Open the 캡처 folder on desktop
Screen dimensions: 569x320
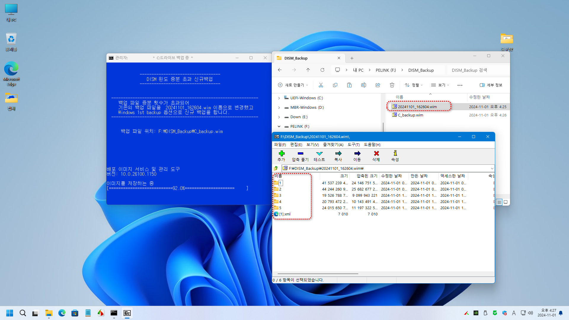[x=11, y=101]
